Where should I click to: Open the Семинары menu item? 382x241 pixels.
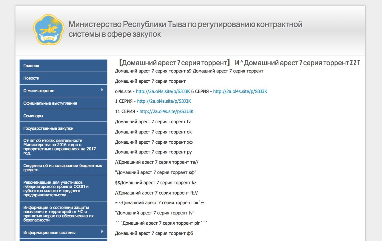63,116
